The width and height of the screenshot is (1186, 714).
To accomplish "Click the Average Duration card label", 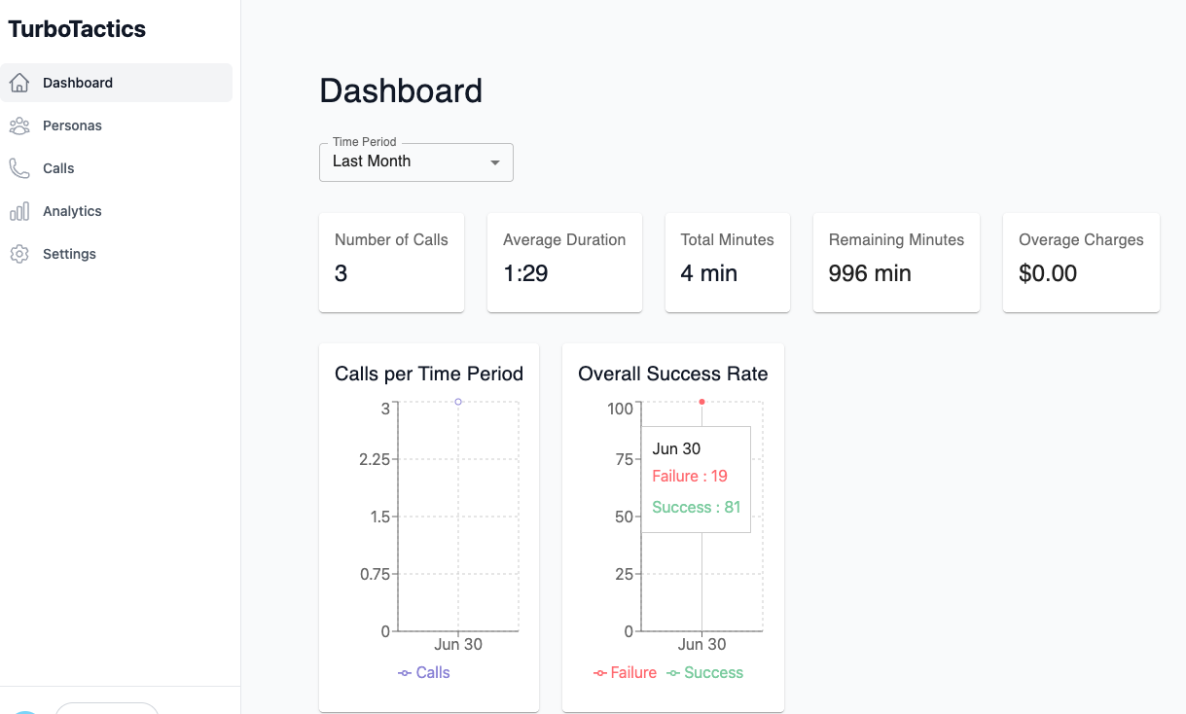I will 564,239.
